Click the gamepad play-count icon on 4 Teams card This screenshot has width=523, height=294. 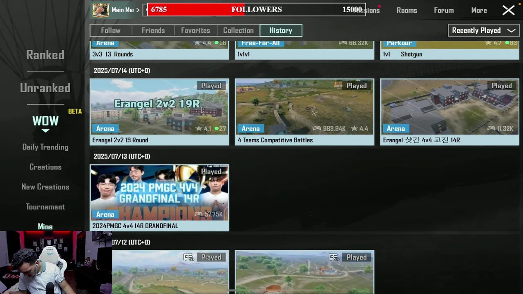point(317,129)
